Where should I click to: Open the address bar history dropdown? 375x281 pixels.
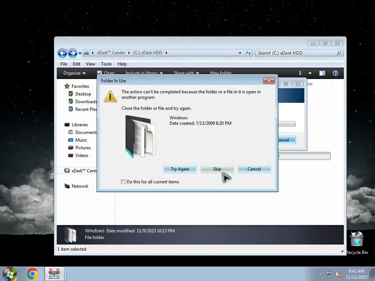pyautogui.click(x=240, y=53)
